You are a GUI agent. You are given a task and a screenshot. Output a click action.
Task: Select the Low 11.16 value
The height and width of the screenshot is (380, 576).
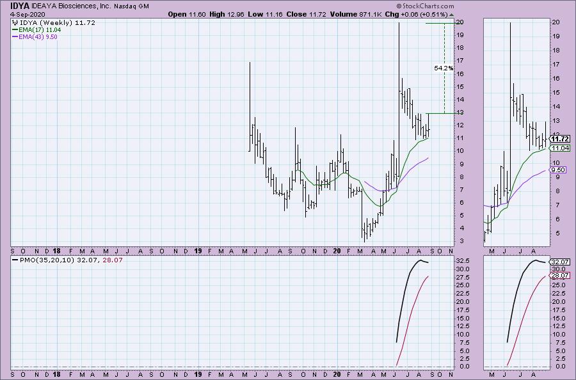[x=265, y=14]
